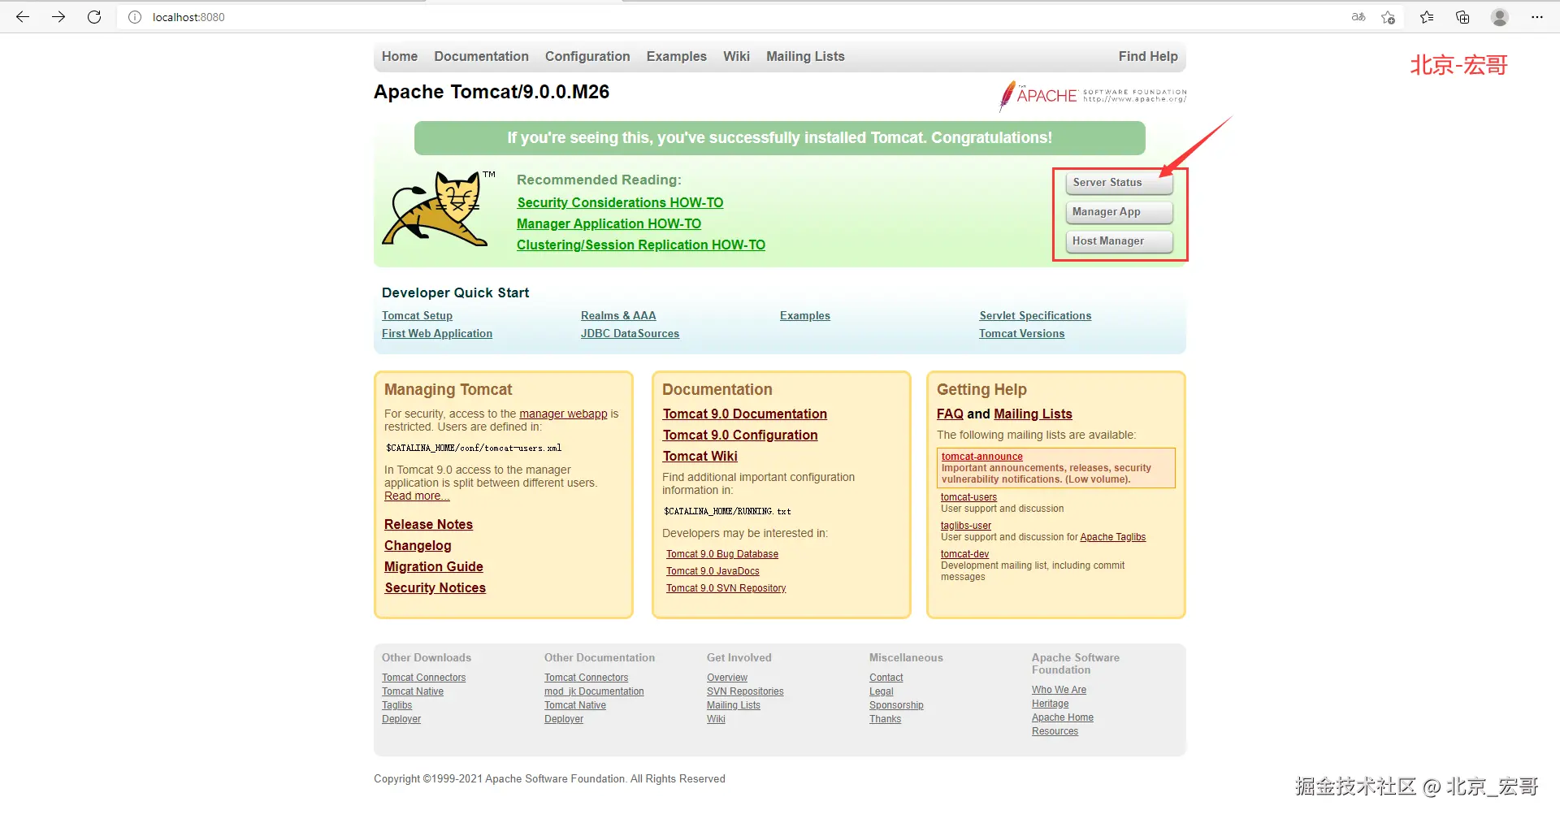Open Tomcat 9.0 Configuration link
Viewport: 1560px width, 819px height.
[740, 435]
